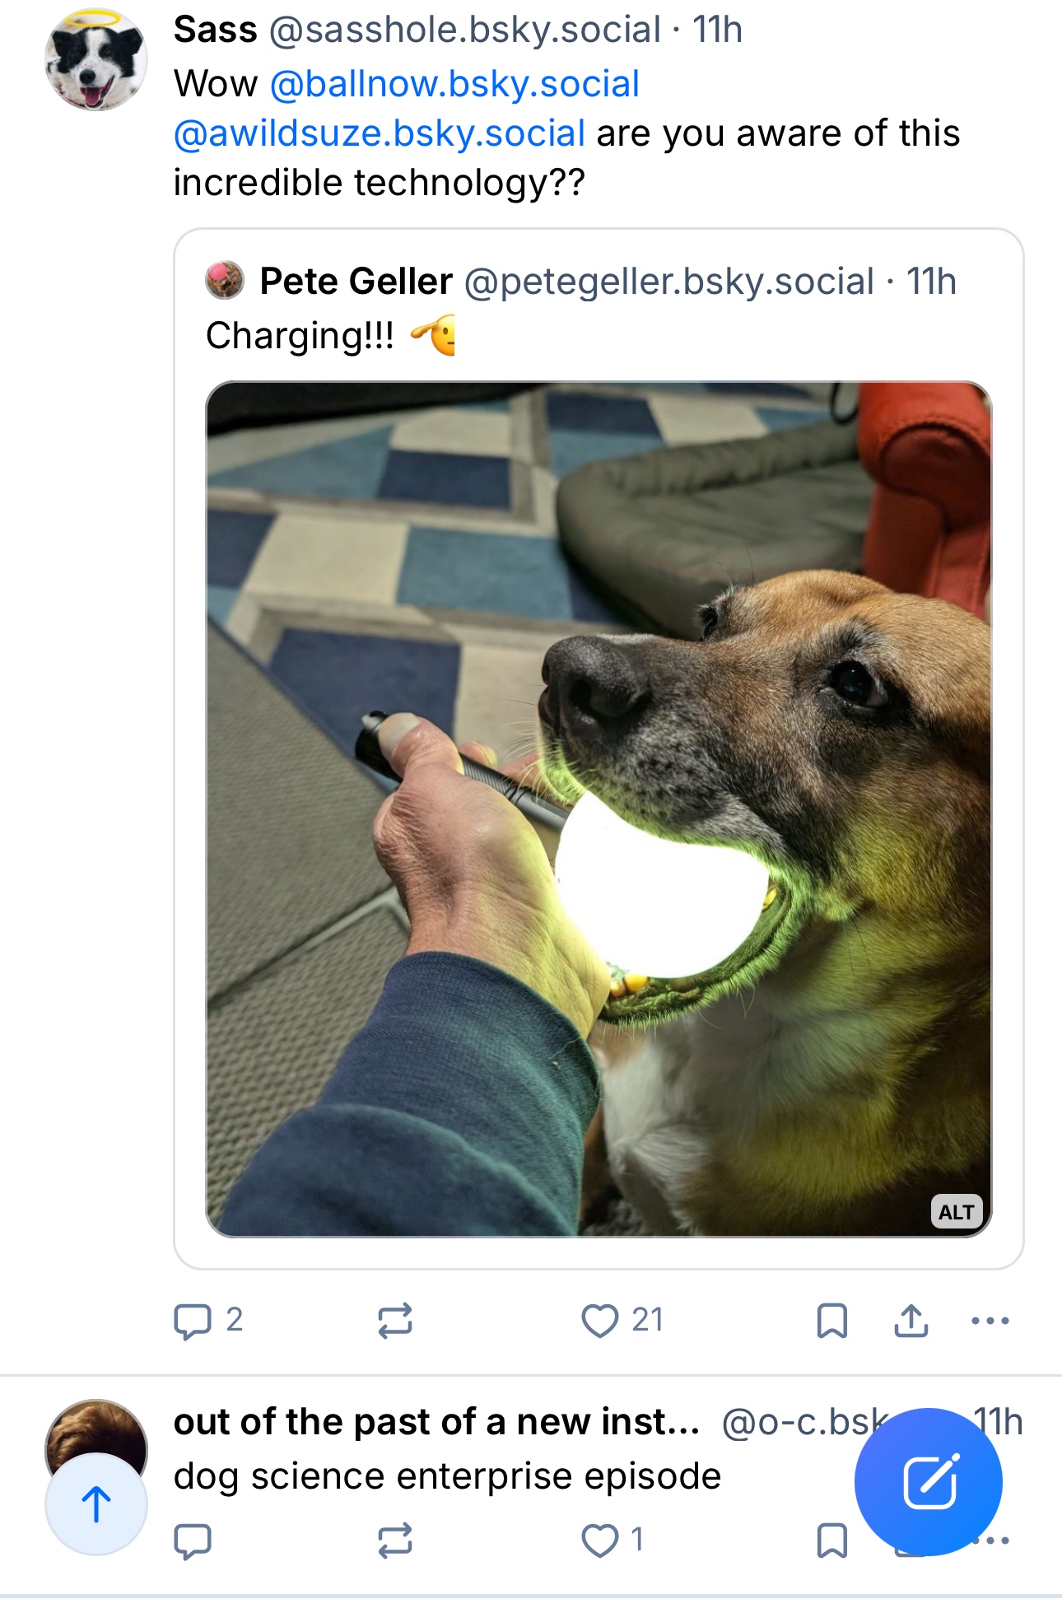This screenshot has width=1062, height=1599.
Task: Share Sass's post
Action: (911, 1321)
